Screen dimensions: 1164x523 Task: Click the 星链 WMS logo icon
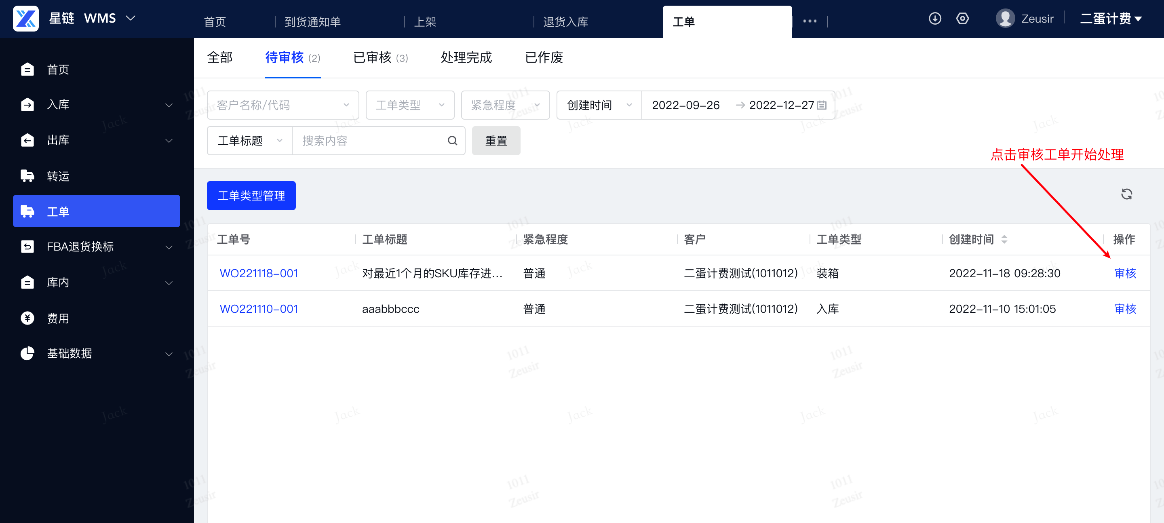pyautogui.click(x=26, y=19)
